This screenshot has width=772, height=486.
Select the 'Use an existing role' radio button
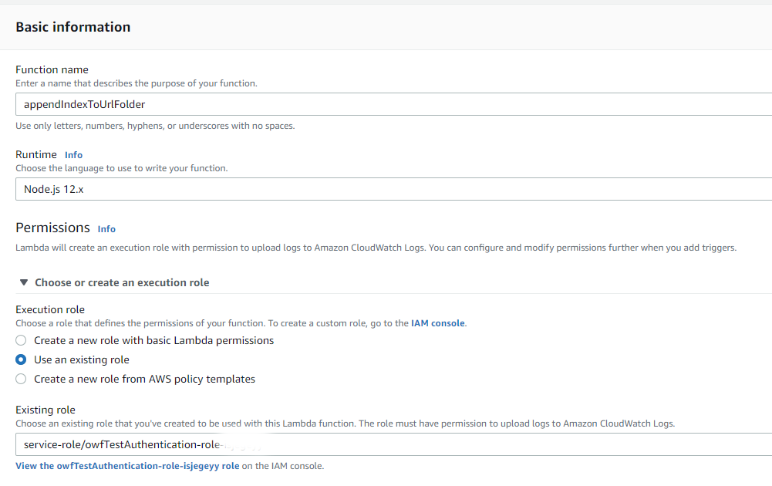point(21,359)
